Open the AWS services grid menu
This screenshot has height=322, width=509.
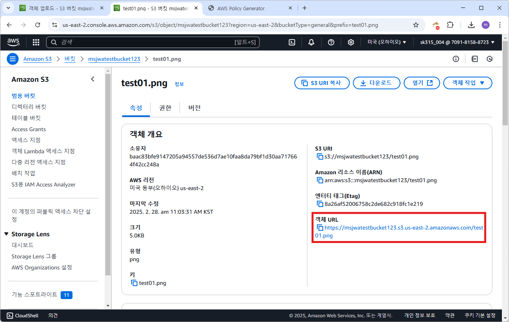click(x=36, y=42)
